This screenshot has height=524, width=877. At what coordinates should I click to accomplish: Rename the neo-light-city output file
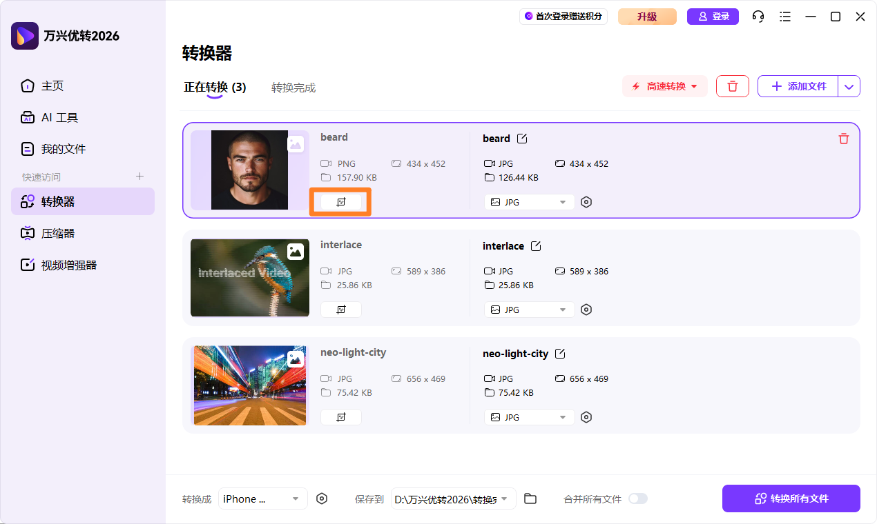(559, 353)
